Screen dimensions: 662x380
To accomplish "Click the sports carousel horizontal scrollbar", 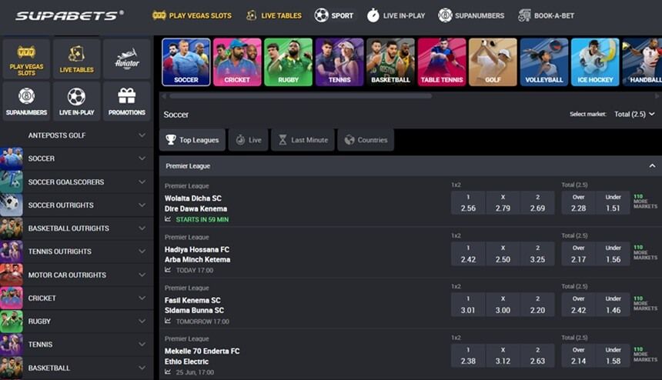I will pyautogui.click(x=301, y=96).
